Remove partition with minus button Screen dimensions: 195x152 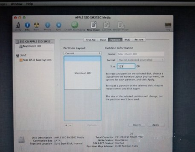70,125
